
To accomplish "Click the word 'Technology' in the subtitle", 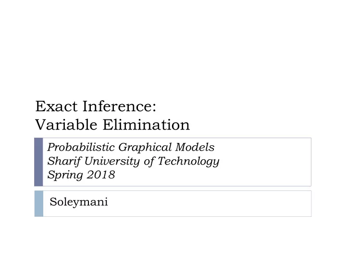I will click(x=188, y=162).
